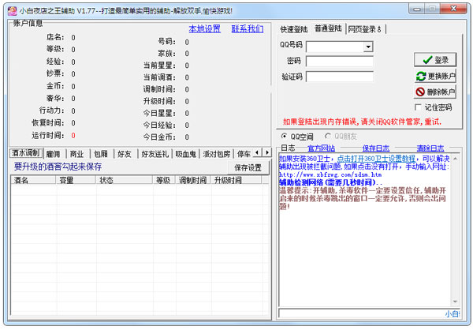473x330 pixels.
Task: Open the 好友送礼 tab
Action: pyautogui.click(x=155, y=154)
